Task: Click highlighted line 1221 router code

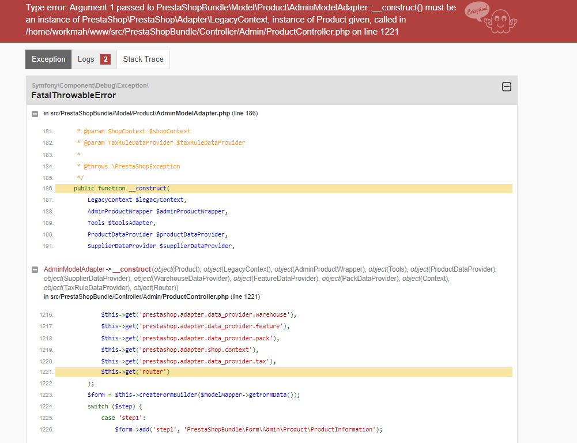Action: [284, 372]
